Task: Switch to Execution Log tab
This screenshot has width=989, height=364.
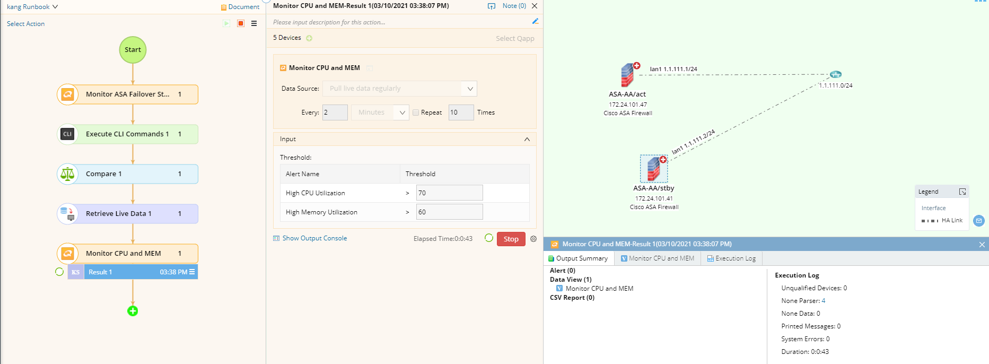Action: [x=731, y=258]
